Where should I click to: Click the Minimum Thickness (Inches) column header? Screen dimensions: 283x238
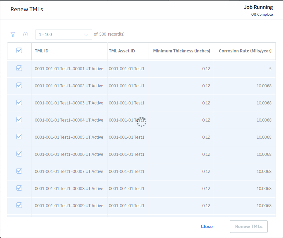(182, 51)
